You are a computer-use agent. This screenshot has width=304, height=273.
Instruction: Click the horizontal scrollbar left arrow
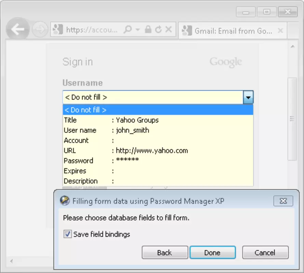point(11,261)
